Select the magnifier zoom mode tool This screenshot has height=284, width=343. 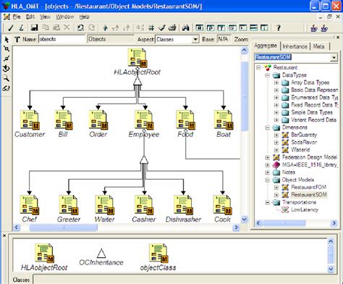point(7,78)
